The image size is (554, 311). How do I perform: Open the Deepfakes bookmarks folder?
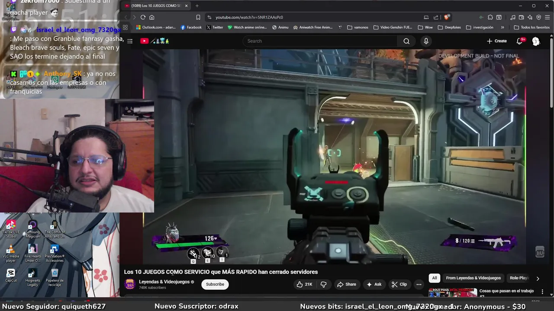[449, 27]
